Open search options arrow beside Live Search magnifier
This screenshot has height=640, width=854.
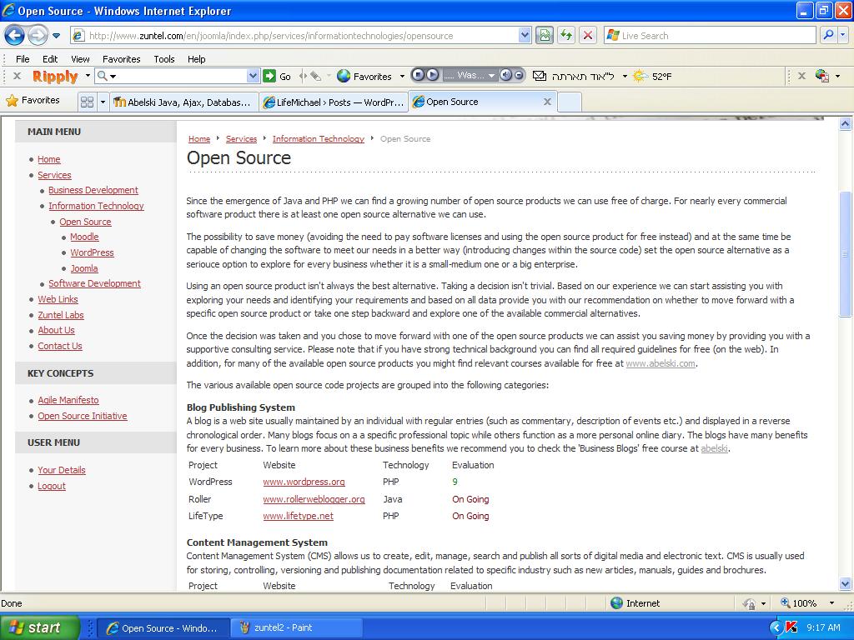pos(842,35)
